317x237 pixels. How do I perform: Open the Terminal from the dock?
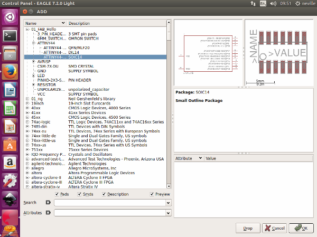pyautogui.click(x=10, y=36)
